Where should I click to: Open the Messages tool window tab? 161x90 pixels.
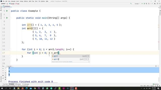26,84
